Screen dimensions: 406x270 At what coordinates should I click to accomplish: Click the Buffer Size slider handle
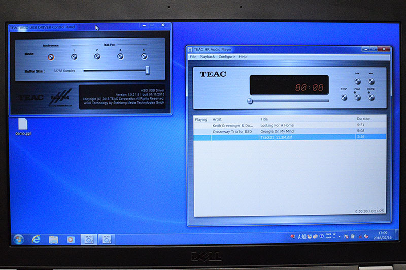pyautogui.click(x=147, y=70)
